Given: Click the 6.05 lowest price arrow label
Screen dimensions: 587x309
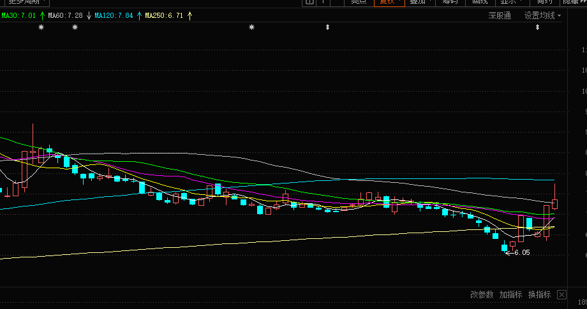Looking at the screenshot, I should (518, 253).
